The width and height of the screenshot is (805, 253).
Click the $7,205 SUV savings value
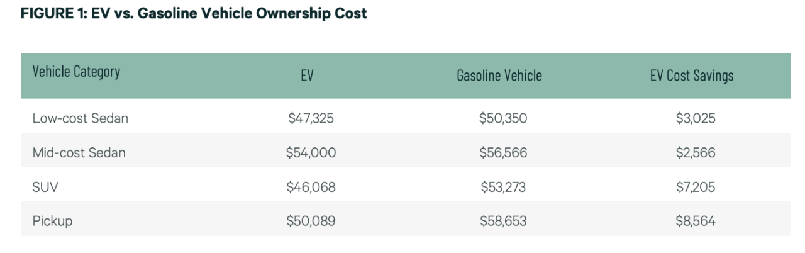click(695, 187)
